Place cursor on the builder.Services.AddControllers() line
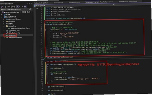Image resolution: width=152 pixels, height=95 pixels. (x=60, y=57)
